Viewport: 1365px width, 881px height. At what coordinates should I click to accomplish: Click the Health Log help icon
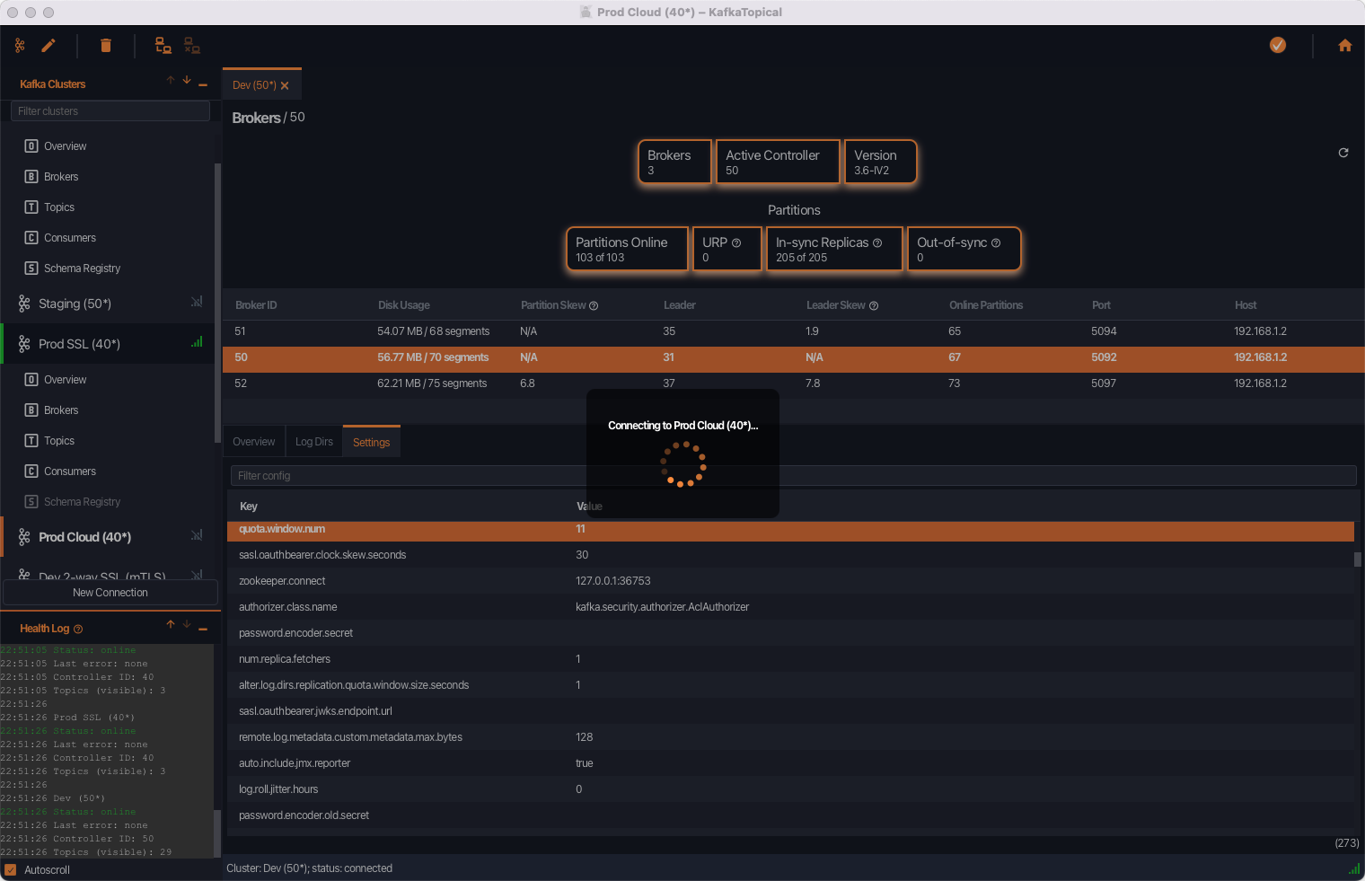click(78, 630)
